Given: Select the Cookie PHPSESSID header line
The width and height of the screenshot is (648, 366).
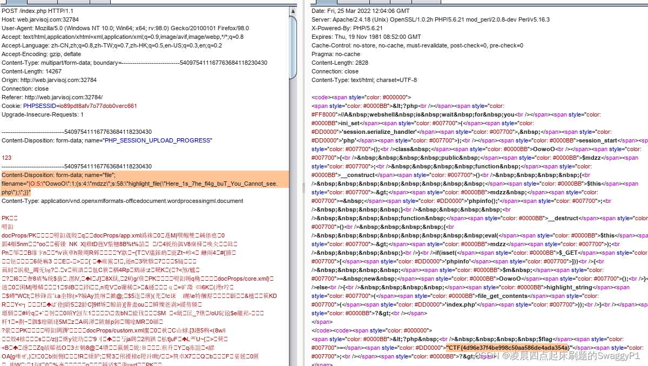Looking at the screenshot, I should coord(69,106).
